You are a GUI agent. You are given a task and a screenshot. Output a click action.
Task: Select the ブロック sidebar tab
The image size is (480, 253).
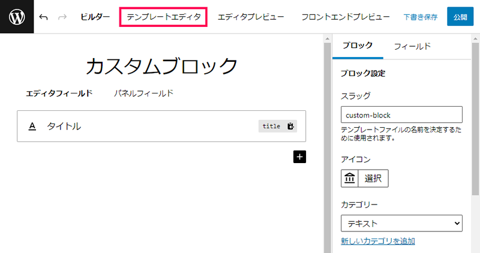click(x=358, y=46)
